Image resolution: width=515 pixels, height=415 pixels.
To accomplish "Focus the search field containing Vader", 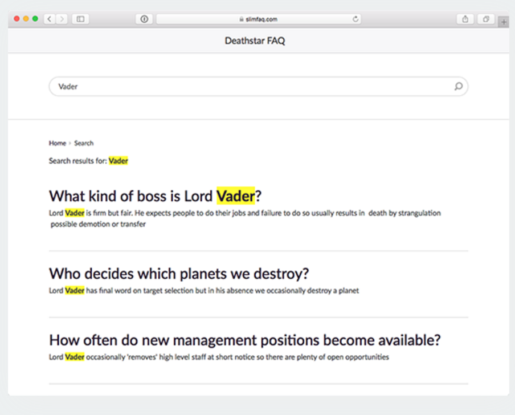I will (x=259, y=87).
